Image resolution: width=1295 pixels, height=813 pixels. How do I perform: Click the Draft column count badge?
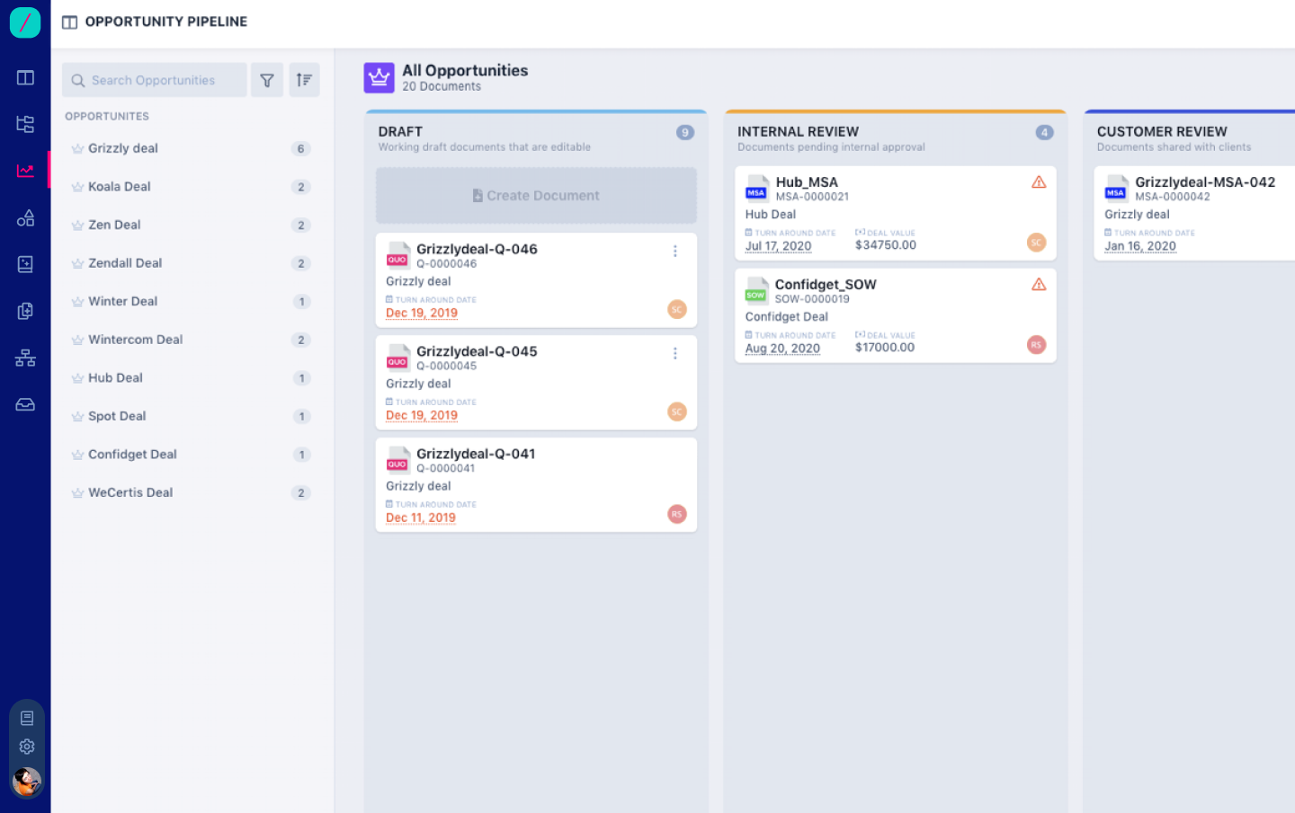(x=685, y=132)
